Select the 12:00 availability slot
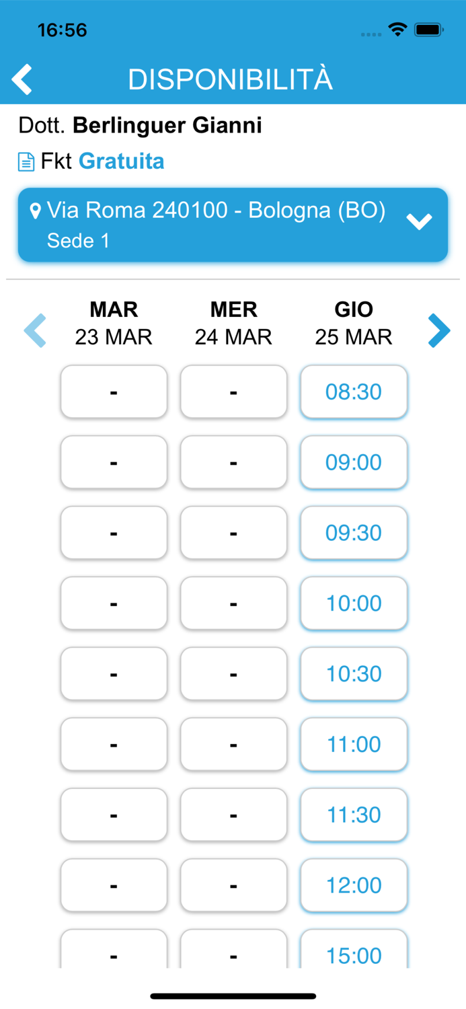The image size is (466, 1009). click(354, 885)
